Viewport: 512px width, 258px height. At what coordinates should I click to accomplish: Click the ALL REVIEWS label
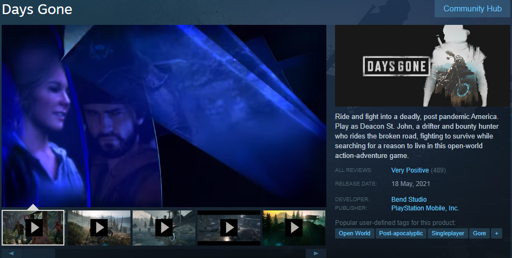[x=353, y=170]
